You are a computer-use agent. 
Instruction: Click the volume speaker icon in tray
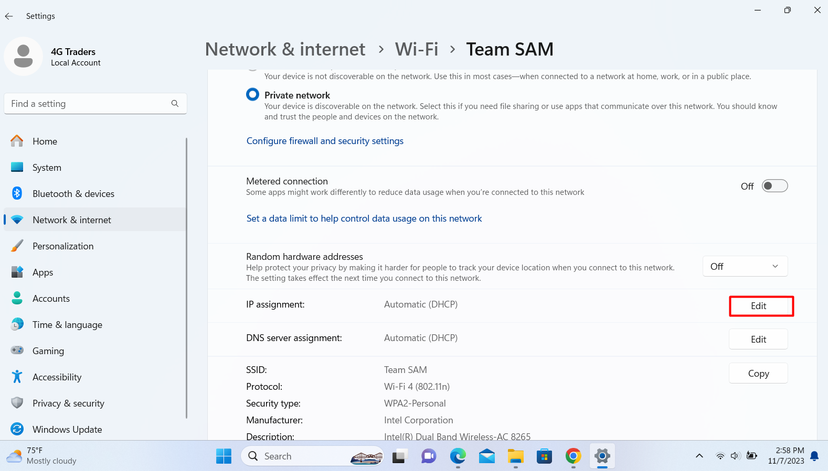(736, 456)
